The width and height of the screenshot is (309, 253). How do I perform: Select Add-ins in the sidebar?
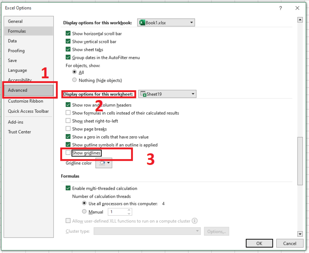[28, 122]
